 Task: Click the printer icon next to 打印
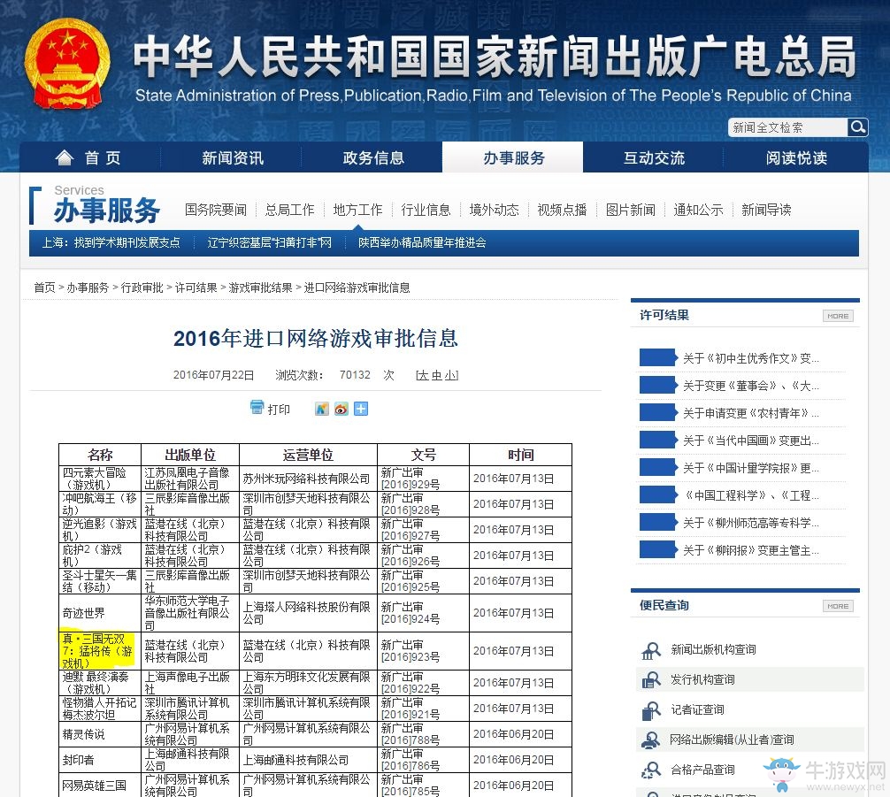click(257, 407)
